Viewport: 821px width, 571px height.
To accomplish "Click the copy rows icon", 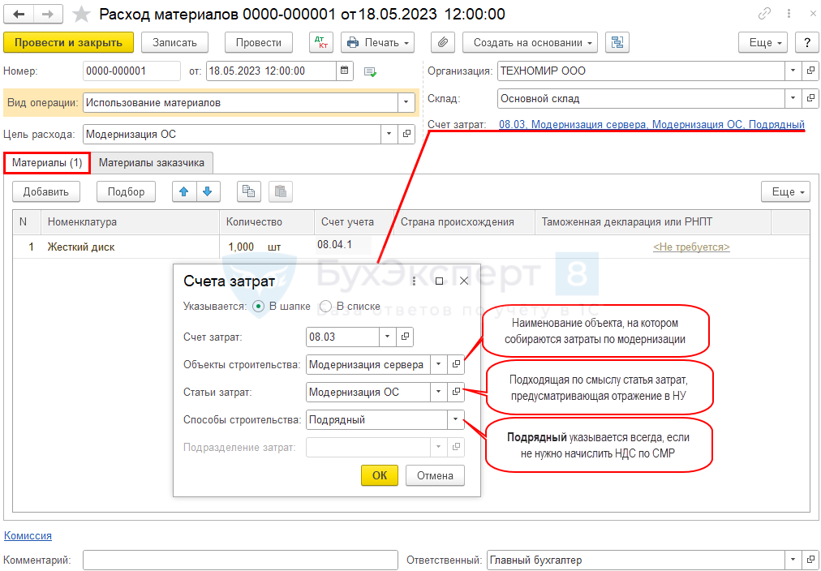I will [249, 191].
